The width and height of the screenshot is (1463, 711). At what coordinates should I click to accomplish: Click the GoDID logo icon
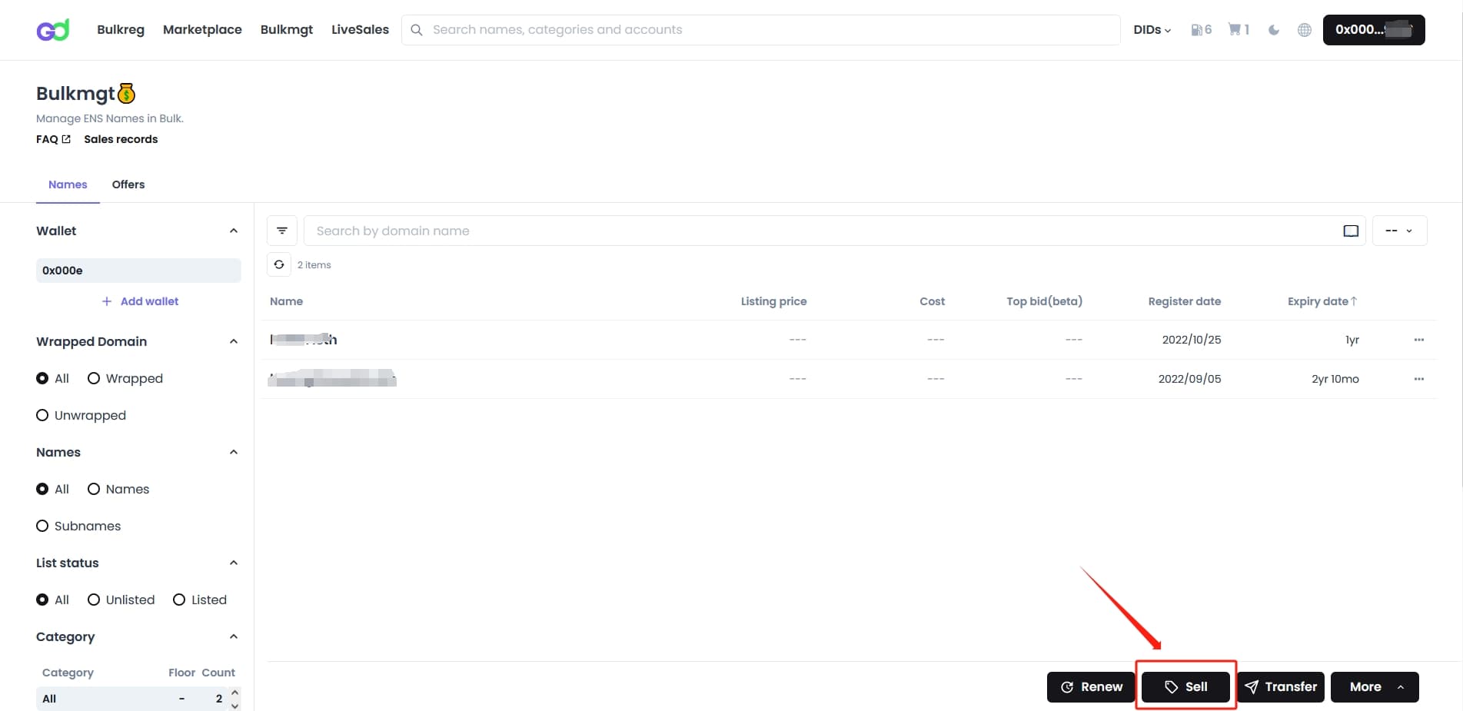tap(53, 30)
